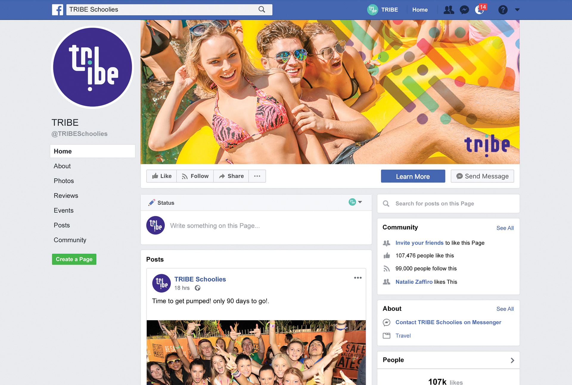The image size is (572, 385).
Task: Click follow feed icon beside 99,000 people
Action: (387, 268)
